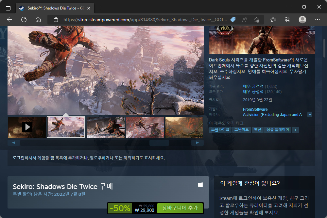
Task: Open the 액션 tag
Action: (258, 130)
